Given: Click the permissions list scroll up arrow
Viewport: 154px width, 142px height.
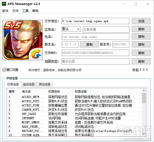Looking at the screenshot, I should point(144,91).
